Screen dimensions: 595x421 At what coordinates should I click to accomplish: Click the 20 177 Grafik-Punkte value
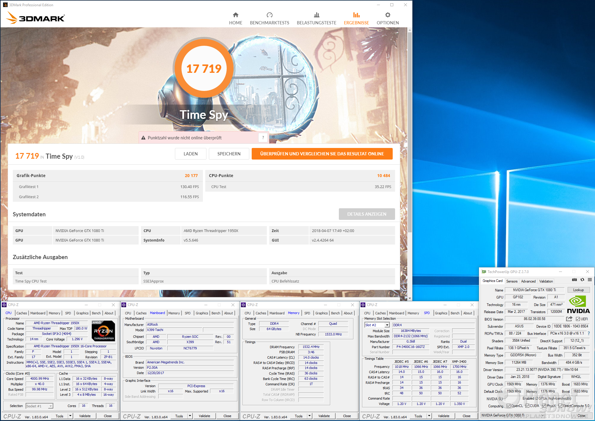coord(191,176)
